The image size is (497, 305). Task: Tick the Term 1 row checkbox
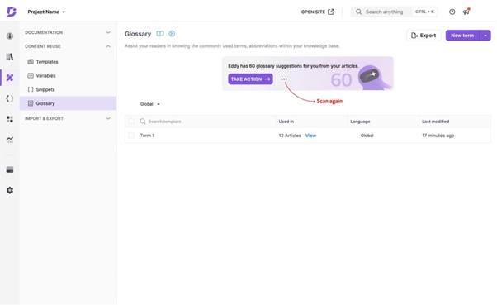pos(131,136)
